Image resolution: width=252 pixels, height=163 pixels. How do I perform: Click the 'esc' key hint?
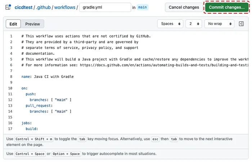(155, 139)
